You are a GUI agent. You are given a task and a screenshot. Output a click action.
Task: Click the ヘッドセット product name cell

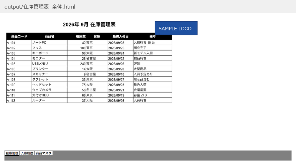coord(49,85)
